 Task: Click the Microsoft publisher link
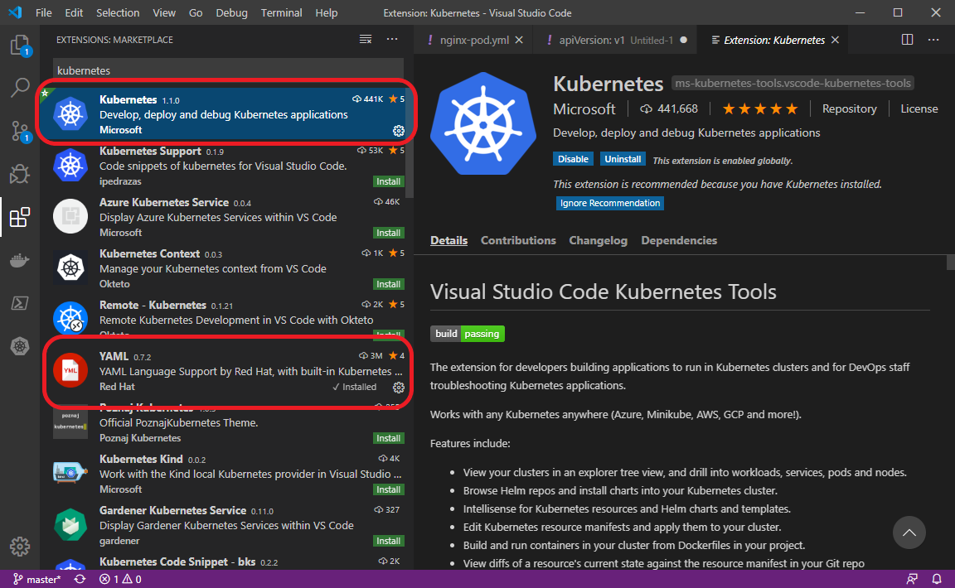click(x=584, y=109)
